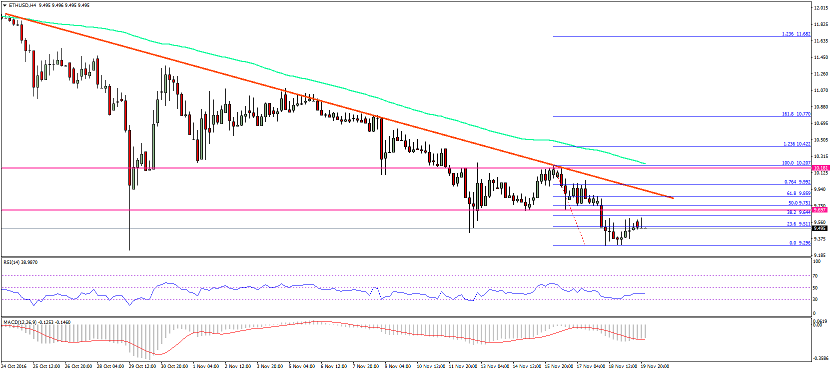Click the 26 Oct 20:00 time label
831x372 pixels.
(78, 366)
